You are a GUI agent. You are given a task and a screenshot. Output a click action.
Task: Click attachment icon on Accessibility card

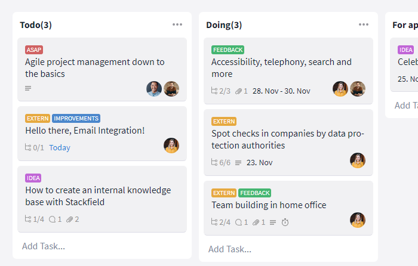click(x=238, y=91)
